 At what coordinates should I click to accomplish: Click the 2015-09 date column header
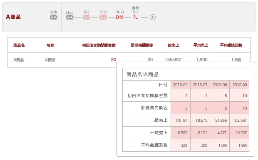(x=239, y=85)
